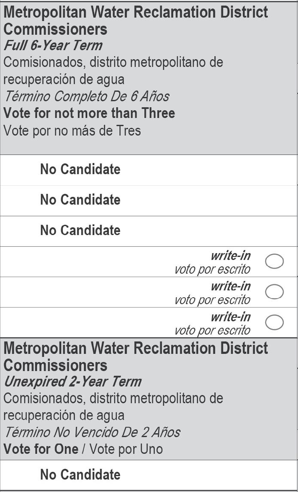Click the 'Vote por Uno' text
This screenshot has width=298, height=492.
coord(126,449)
